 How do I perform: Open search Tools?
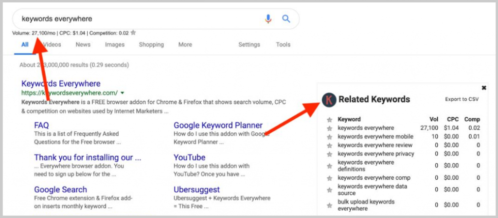[x=283, y=45]
